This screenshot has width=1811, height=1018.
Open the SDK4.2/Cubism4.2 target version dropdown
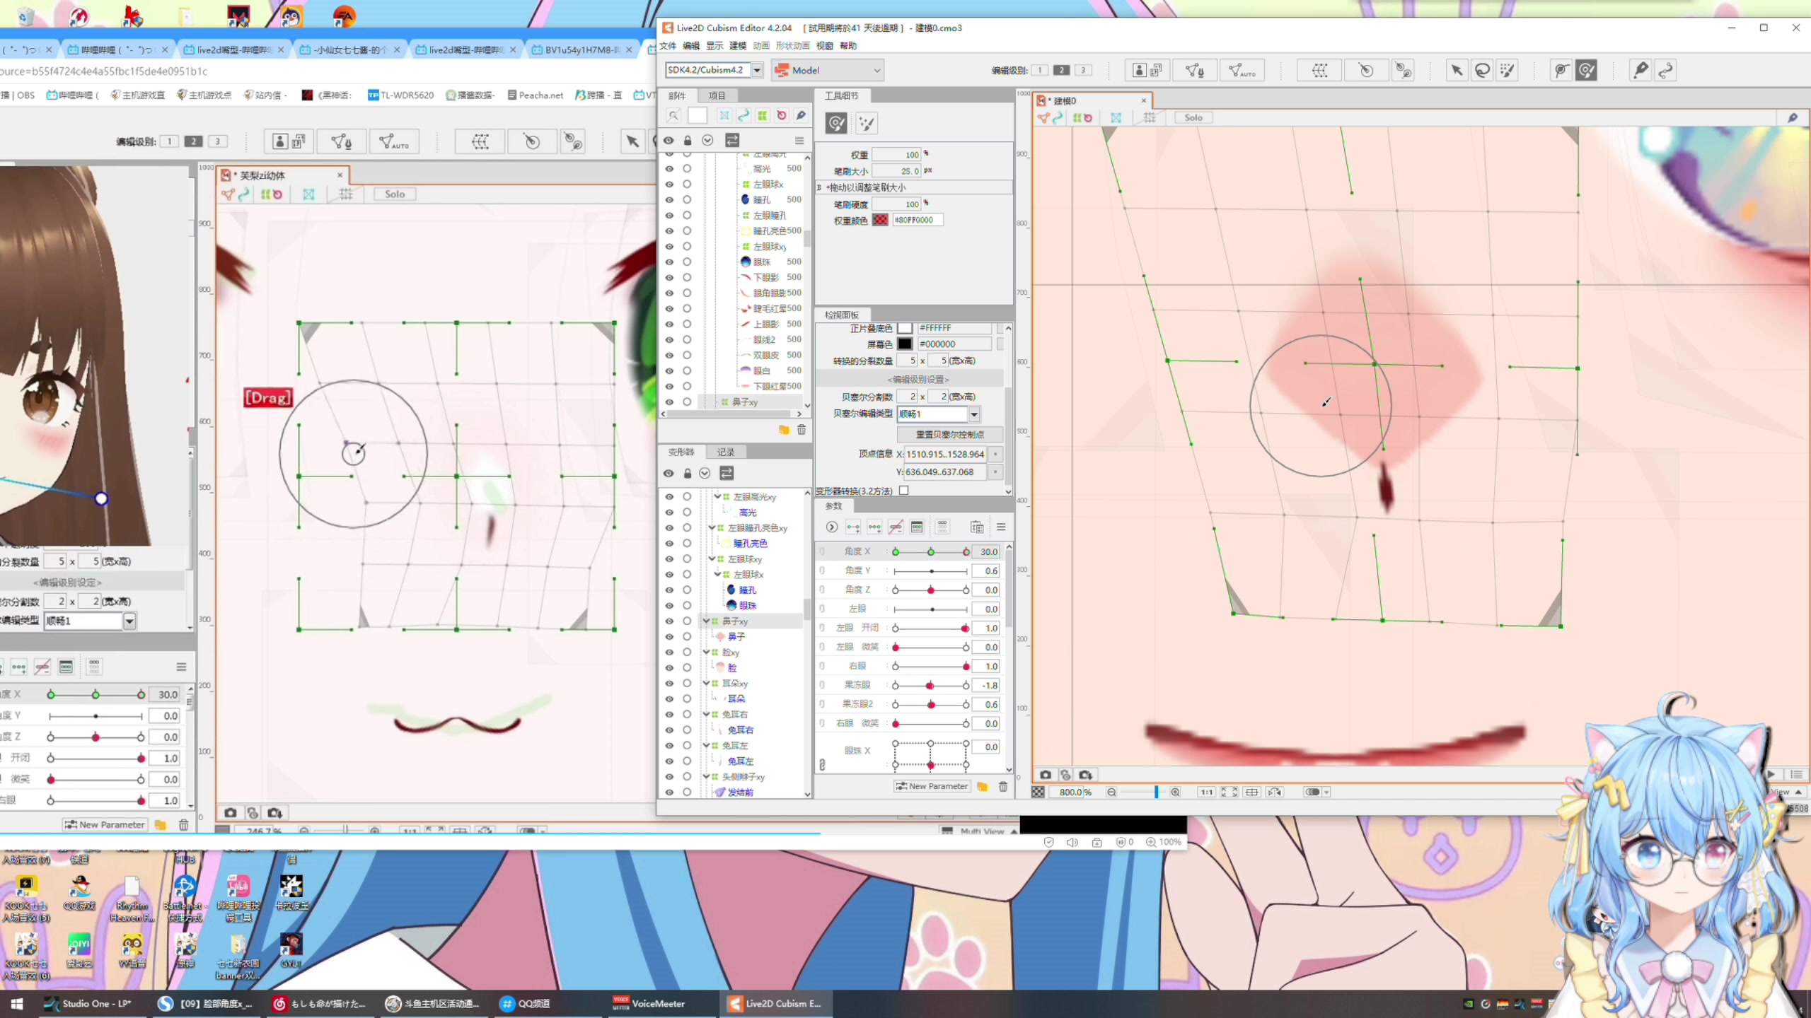click(758, 70)
